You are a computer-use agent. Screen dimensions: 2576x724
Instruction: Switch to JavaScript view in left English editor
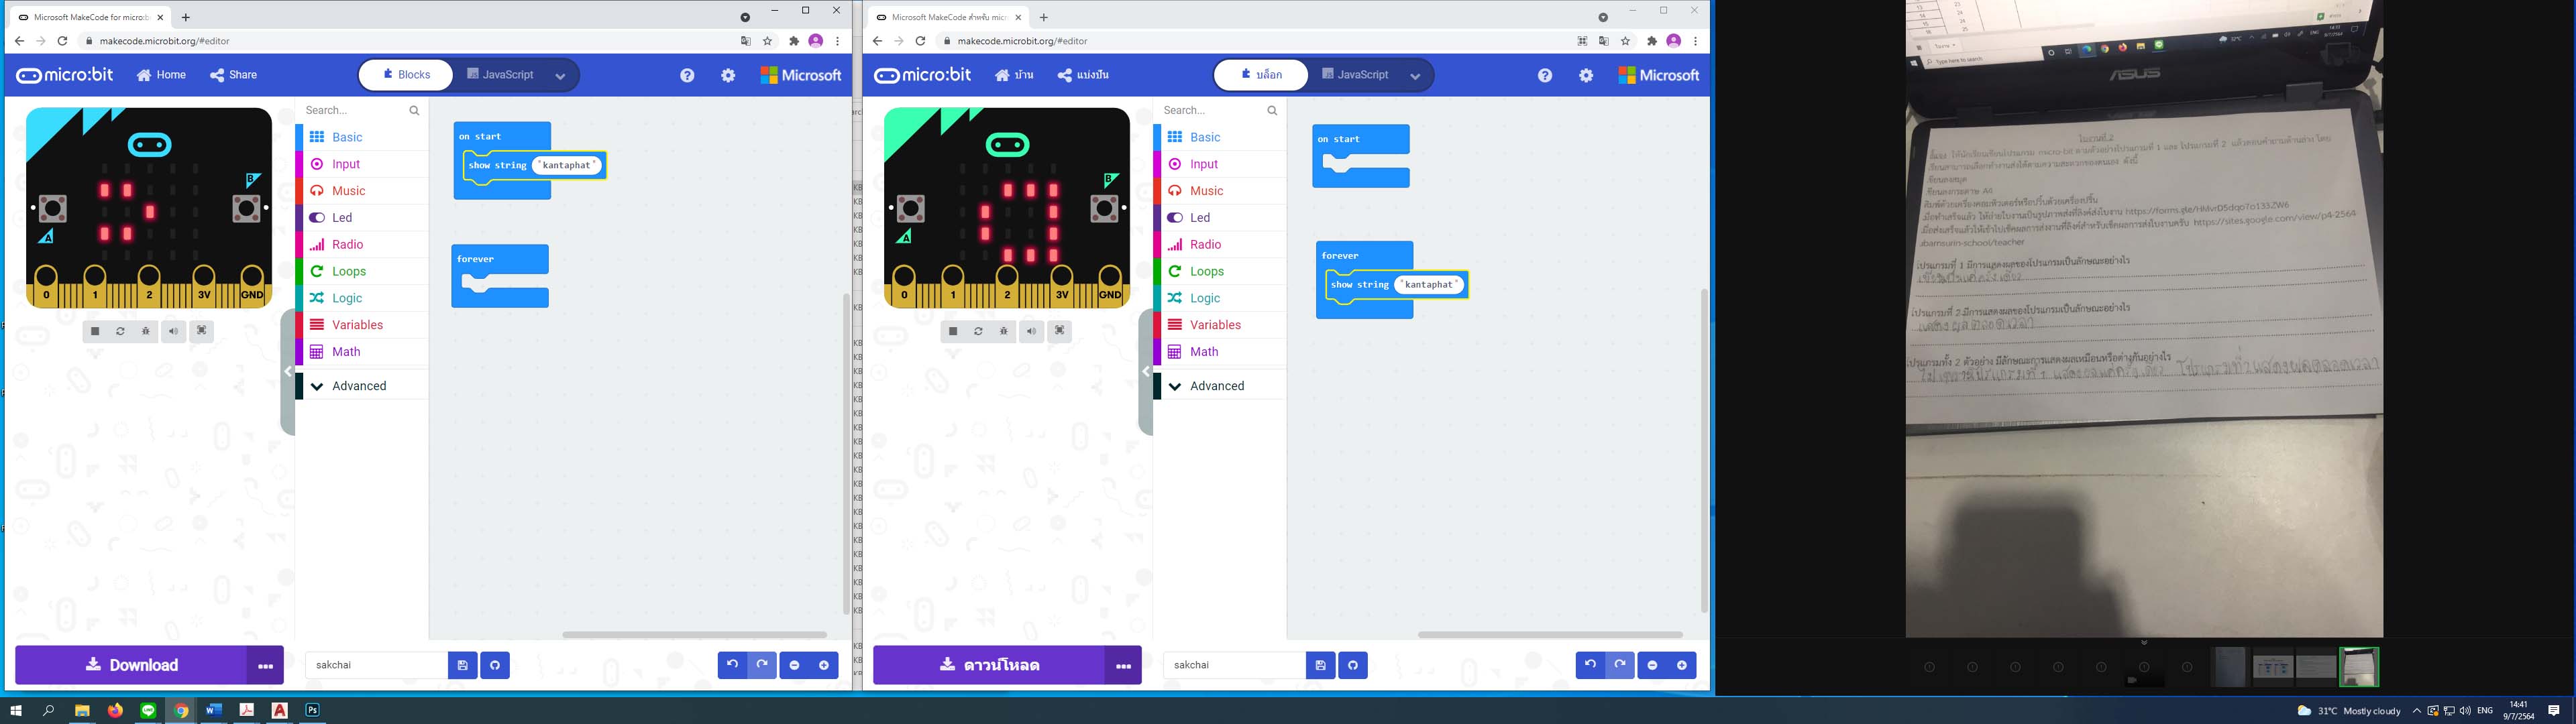[x=501, y=75]
